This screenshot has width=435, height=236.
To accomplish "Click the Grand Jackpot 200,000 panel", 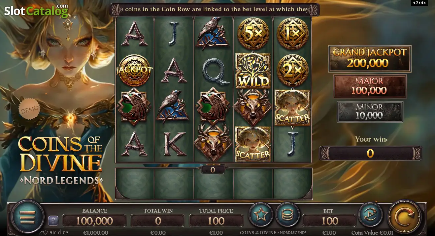I will coord(370,59).
